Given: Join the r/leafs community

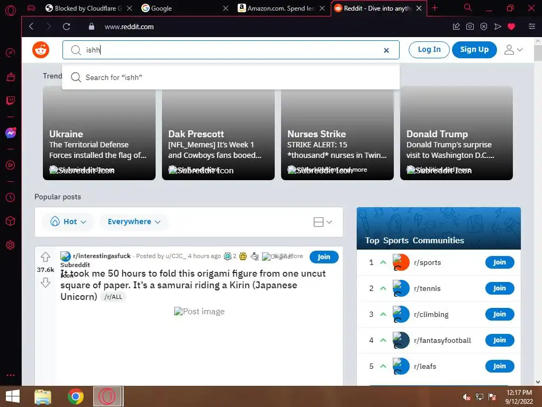Looking at the screenshot, I should point(500,366).
